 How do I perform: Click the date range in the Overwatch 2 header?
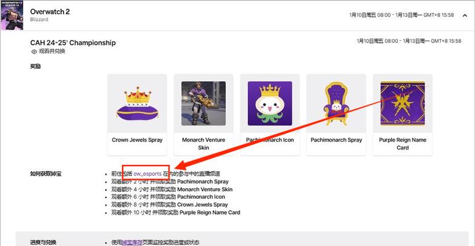(x=402, y=15)
